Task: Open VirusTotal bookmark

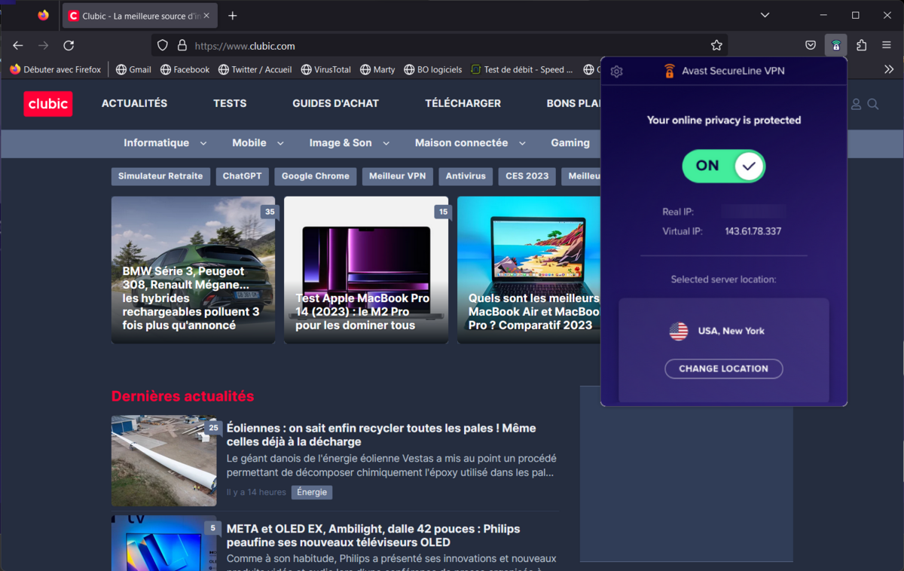Action: [325, 69]
